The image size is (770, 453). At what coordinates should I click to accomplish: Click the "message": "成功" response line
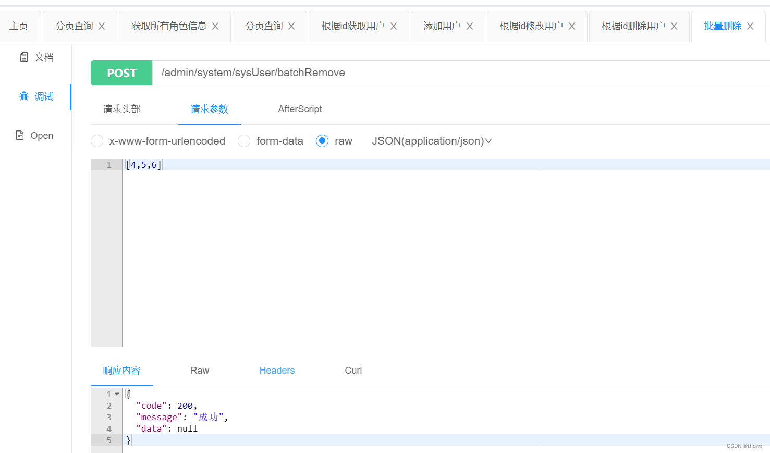tap(182, 417)
